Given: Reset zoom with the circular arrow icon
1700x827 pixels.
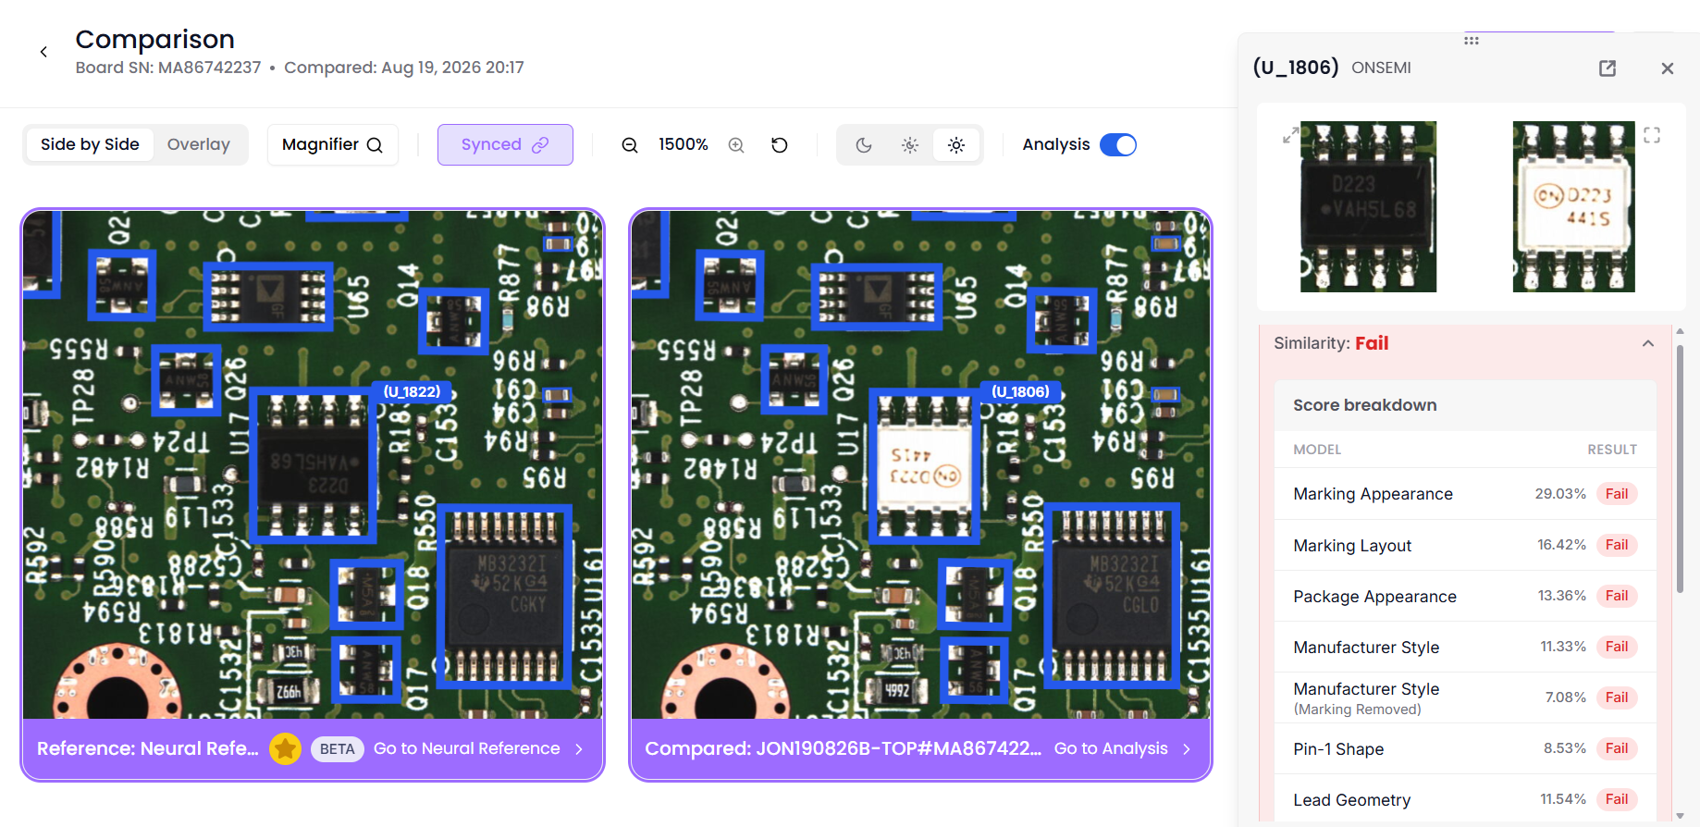Looking at the screenshot, I should tap(780, 145).
